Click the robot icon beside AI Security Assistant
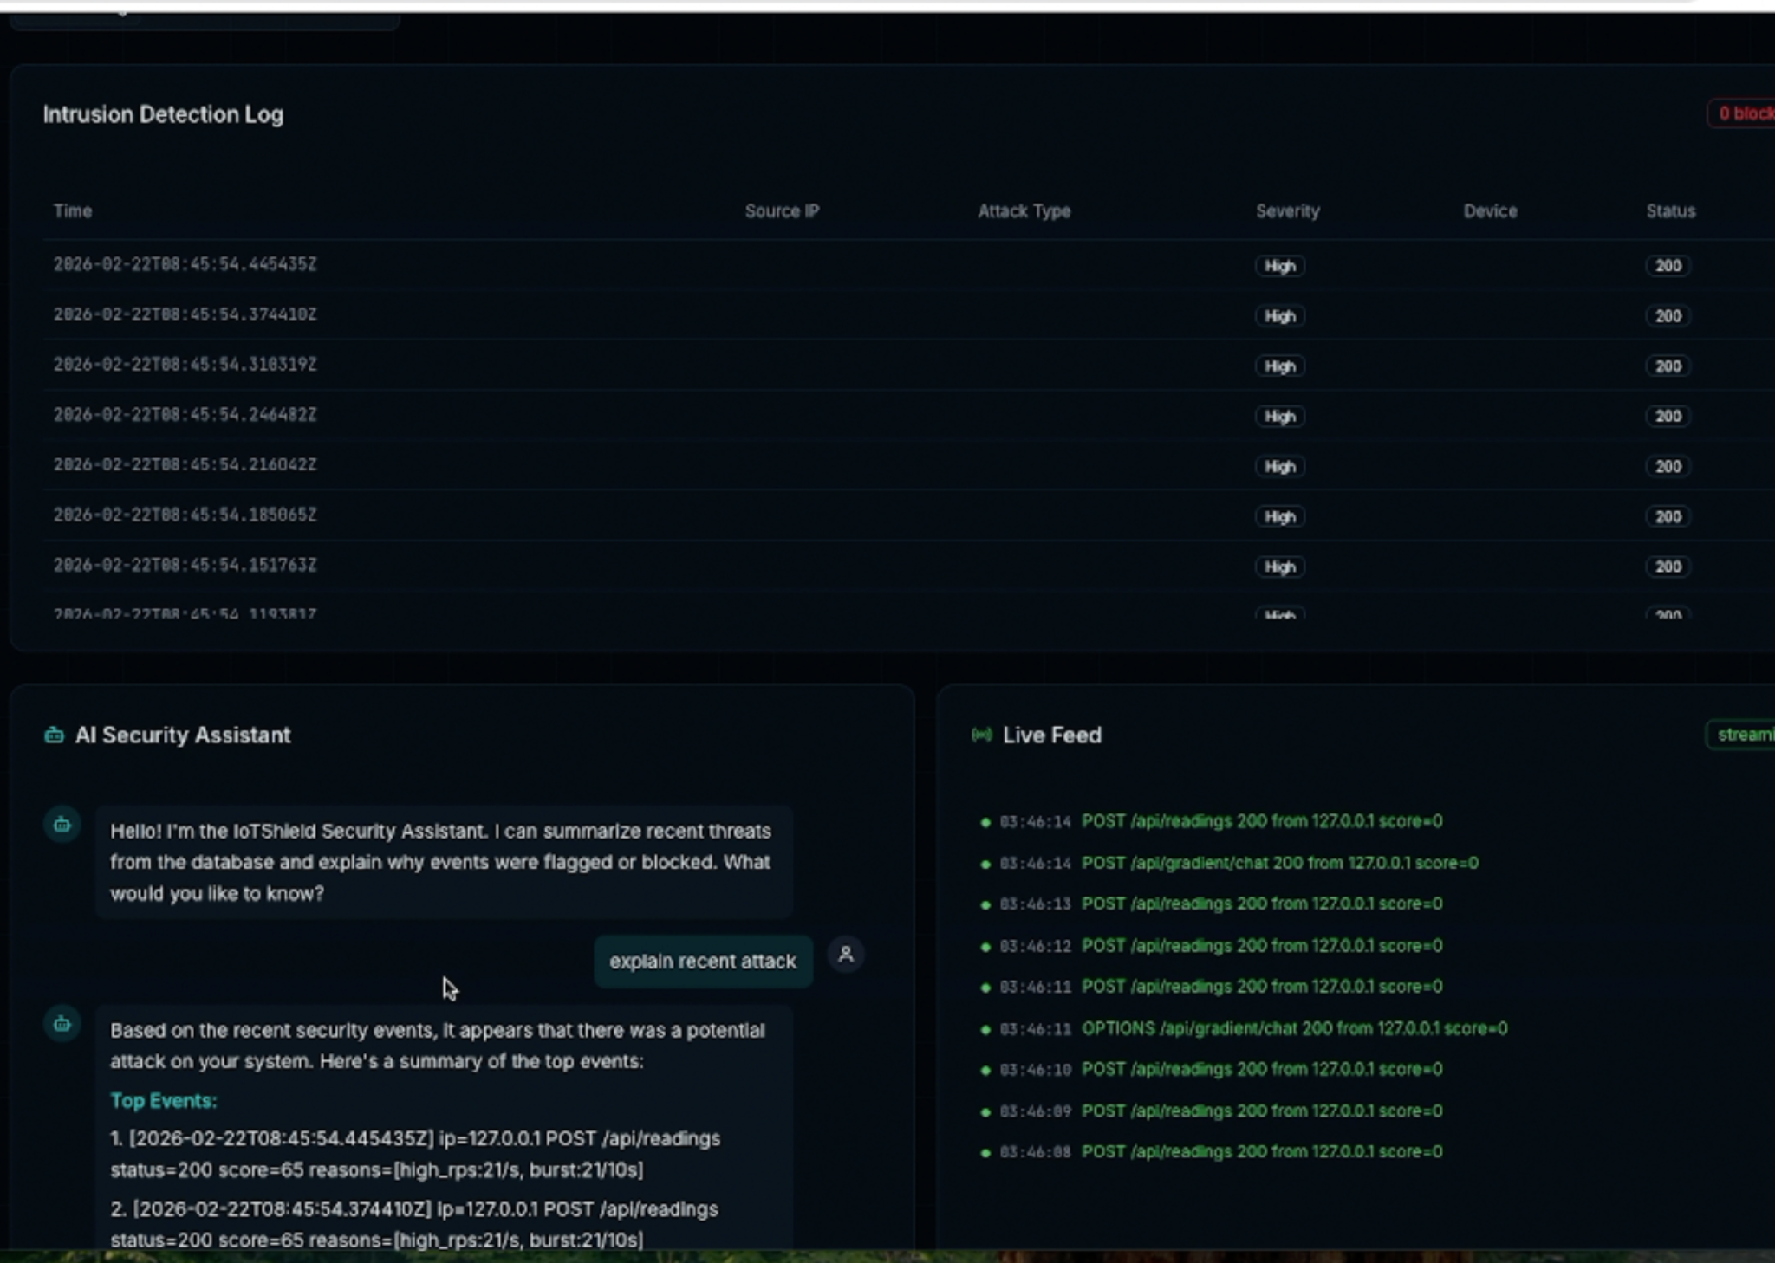This screenshot has height=1263, width=1775. [x=54, y=735]
